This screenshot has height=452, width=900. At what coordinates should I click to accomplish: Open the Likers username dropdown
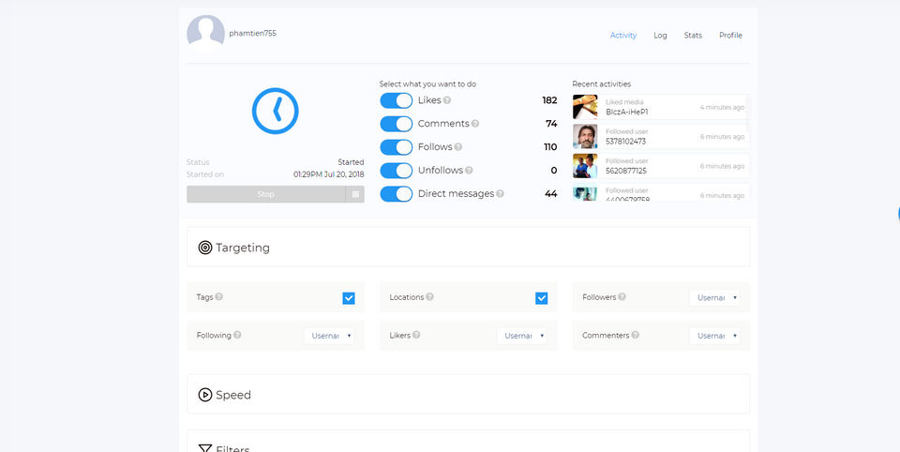click(522, 336)
